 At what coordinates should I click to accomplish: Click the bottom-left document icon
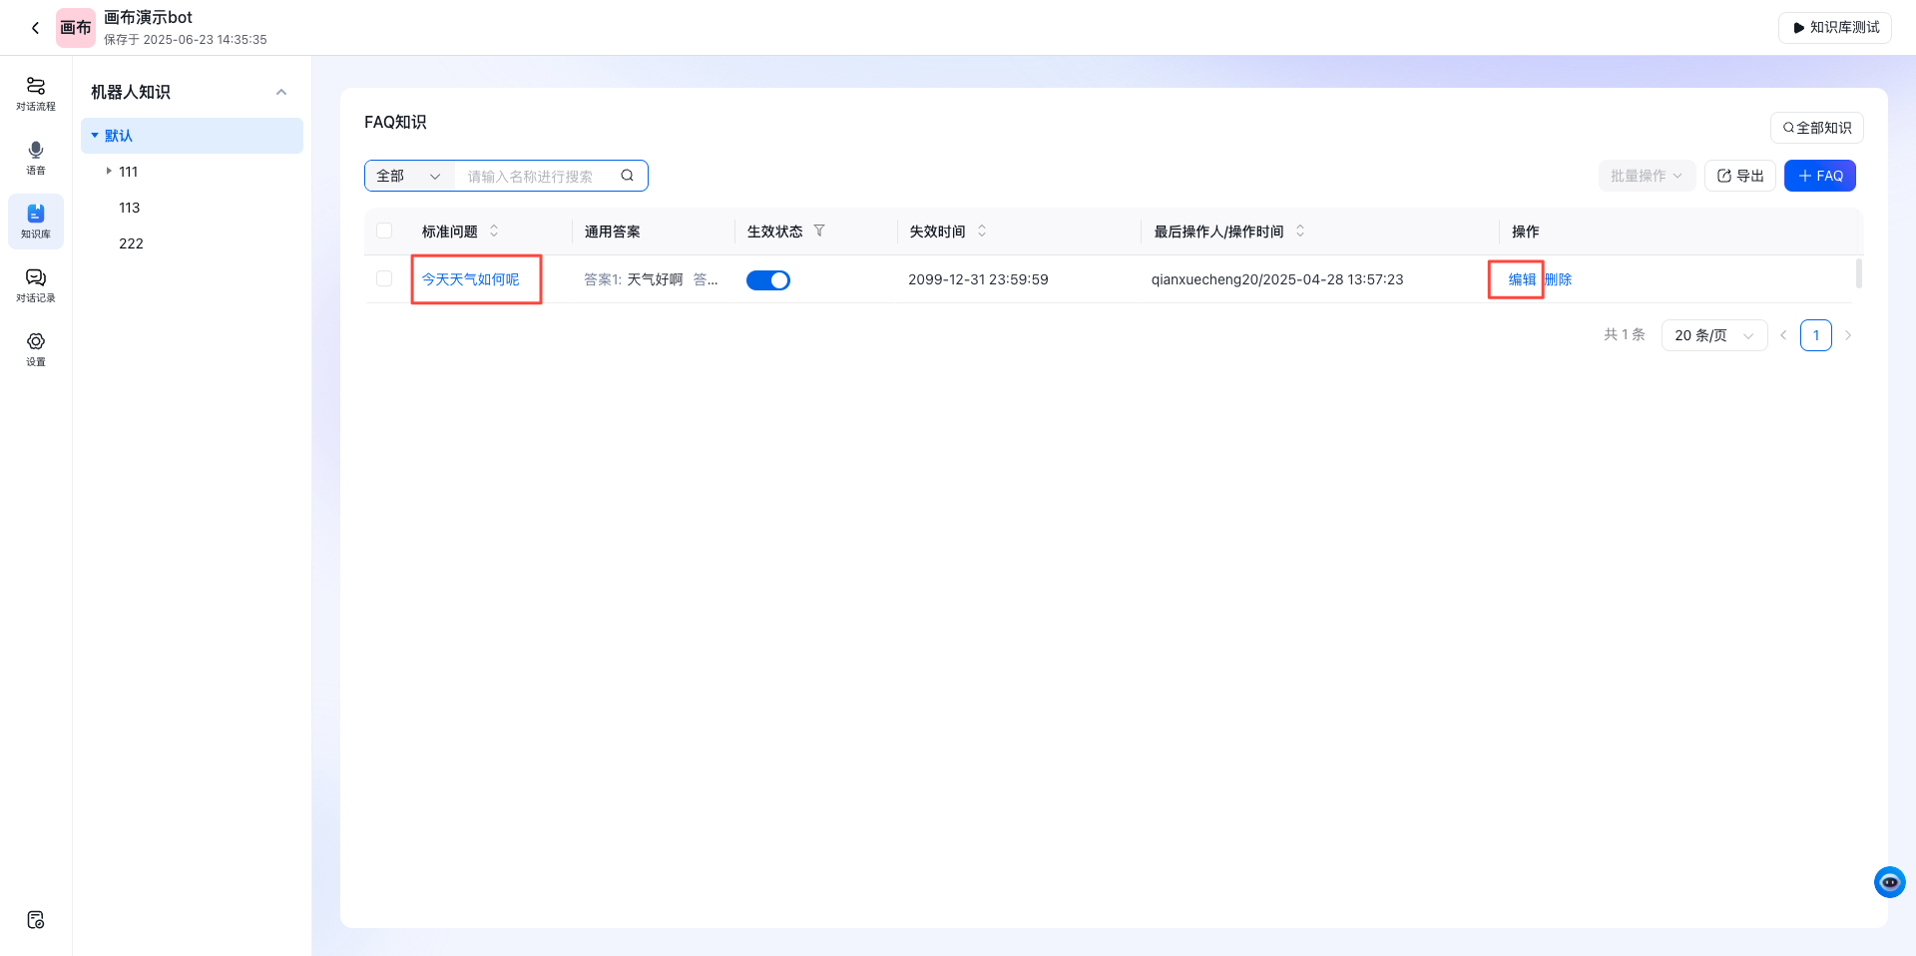tap(36, 920)
